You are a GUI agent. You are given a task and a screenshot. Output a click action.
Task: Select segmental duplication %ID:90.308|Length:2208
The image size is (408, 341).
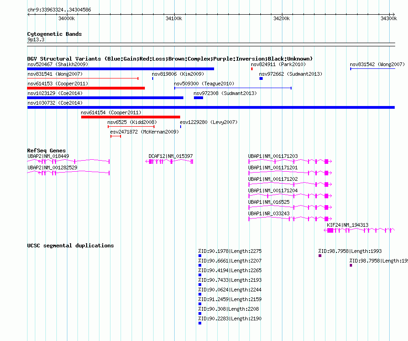point(228,309)
